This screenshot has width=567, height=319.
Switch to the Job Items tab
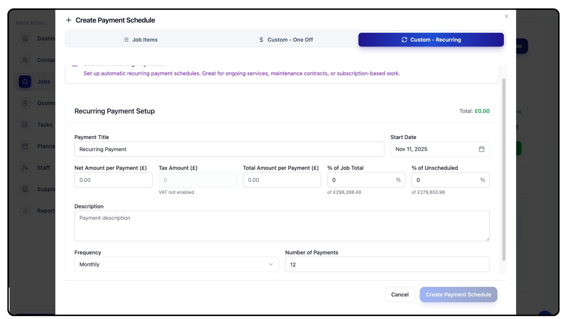coord(140,40)
